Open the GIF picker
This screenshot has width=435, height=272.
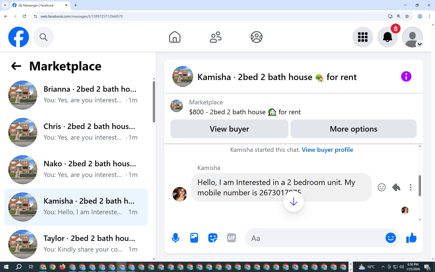pos(231,238)
